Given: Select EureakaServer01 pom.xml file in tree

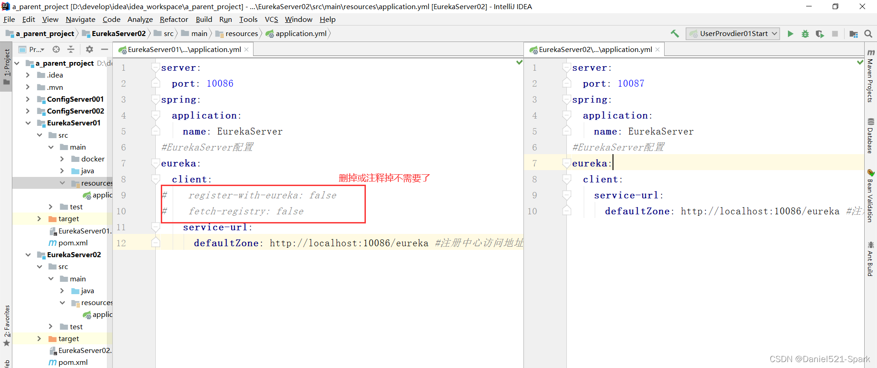Looking at the screenshot, I should (69, 243).
